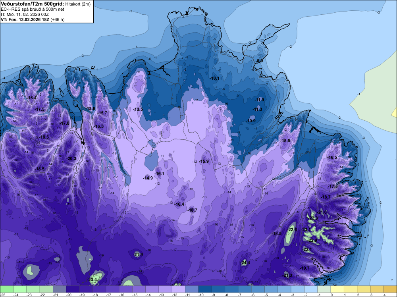The height and width of the screenshot is (297, 397).
Task: Click the temperature value -11.9
Action: [x=259, y=100]
